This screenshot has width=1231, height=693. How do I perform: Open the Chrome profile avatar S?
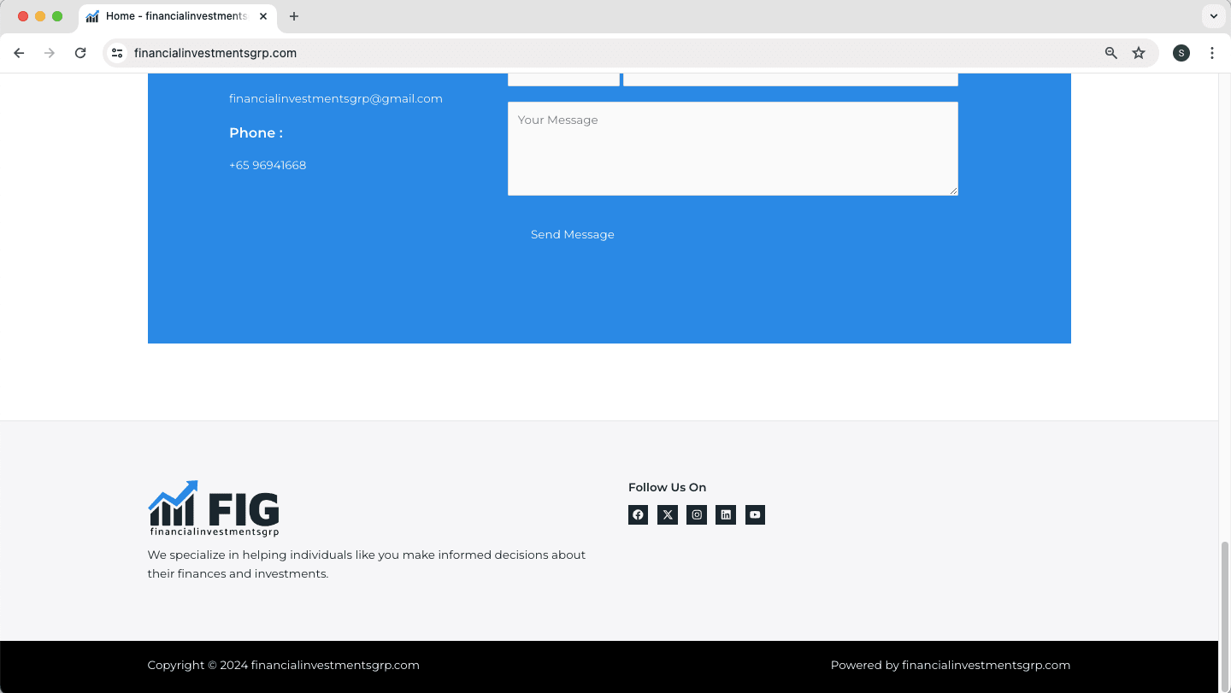coord(1181,53)
